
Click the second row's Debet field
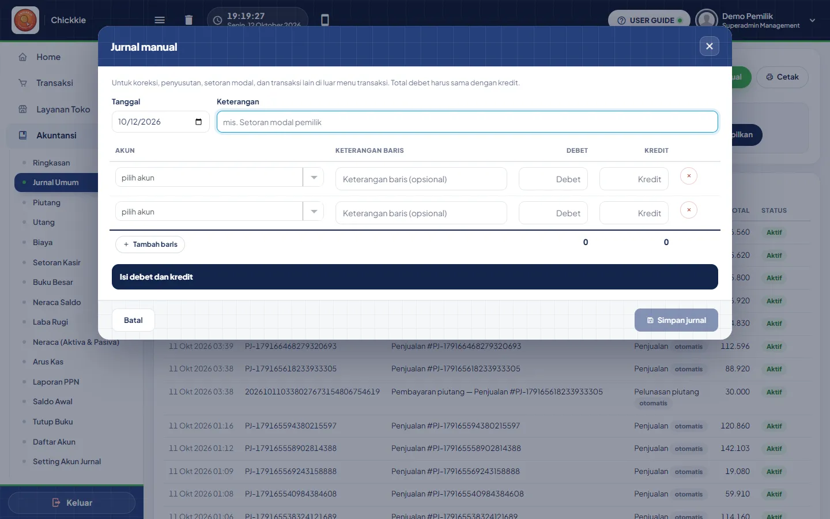(x=553, y=213)
